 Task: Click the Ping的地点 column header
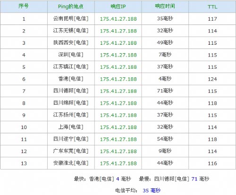(x=71, y=7)
